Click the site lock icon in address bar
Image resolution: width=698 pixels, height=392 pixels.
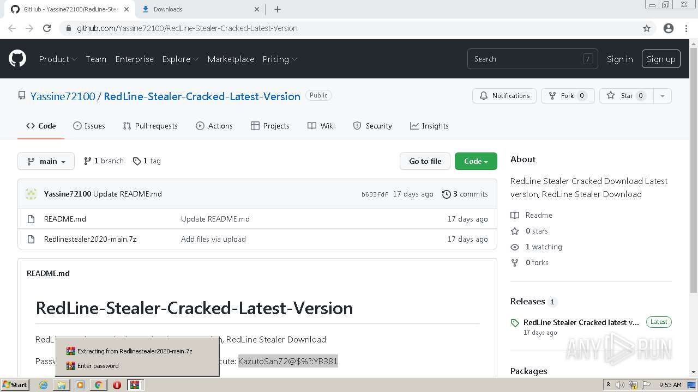68,28
